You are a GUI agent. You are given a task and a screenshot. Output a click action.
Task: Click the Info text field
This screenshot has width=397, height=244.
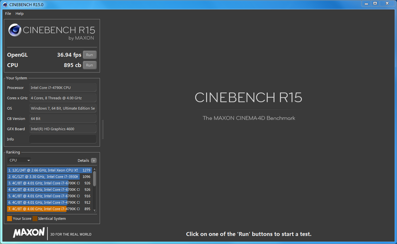tap(63, 139)
